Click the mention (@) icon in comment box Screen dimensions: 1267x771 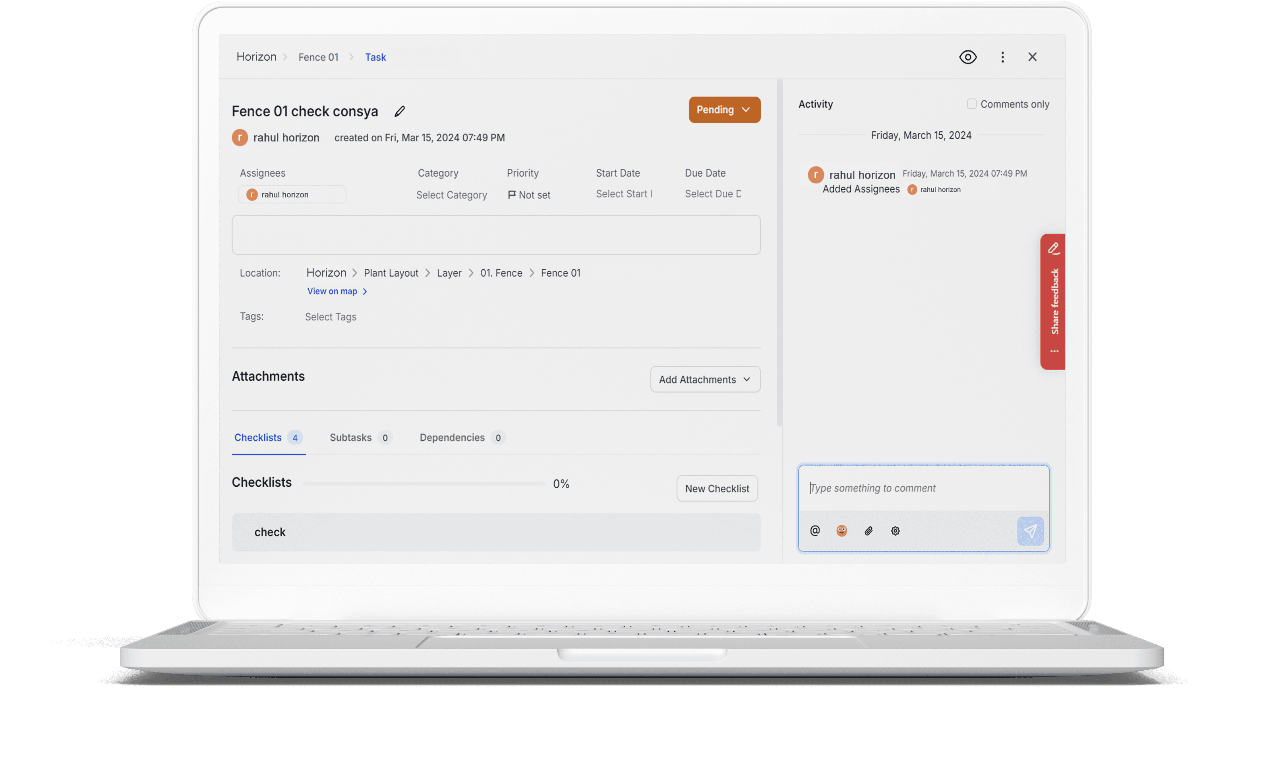pos(815,530)
